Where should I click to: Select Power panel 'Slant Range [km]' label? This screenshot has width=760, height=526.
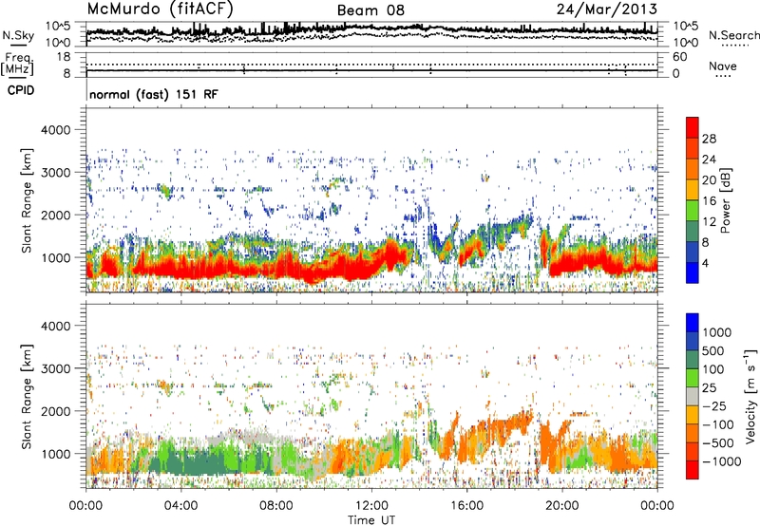(x=27, y=200)
